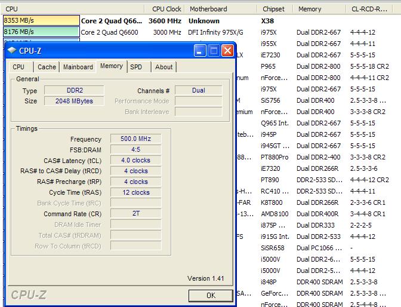This screenshot has height=307, width=401.
Task: Click the 4-4-4-11 CR2 timing cell
Action: pyautogui.click(x=369, y=78)
